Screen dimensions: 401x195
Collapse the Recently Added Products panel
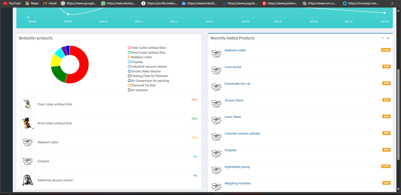[x=382, y=38]
